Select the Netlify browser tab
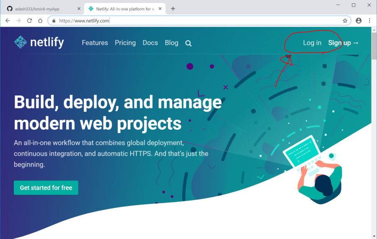 121,9
